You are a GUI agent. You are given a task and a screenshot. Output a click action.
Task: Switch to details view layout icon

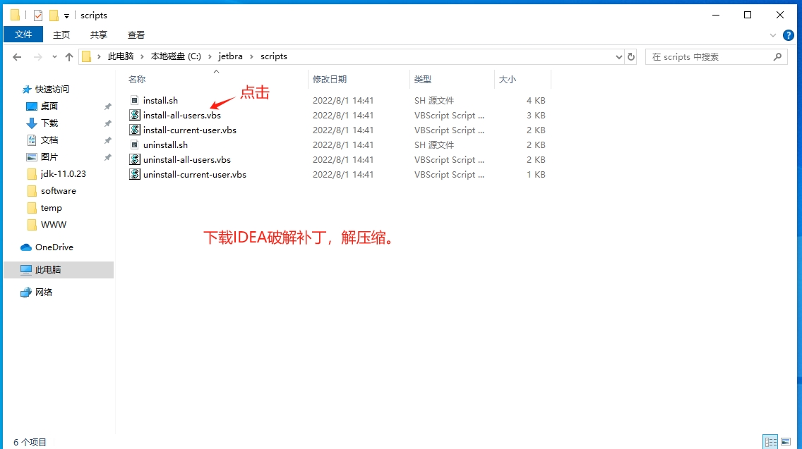770,442
